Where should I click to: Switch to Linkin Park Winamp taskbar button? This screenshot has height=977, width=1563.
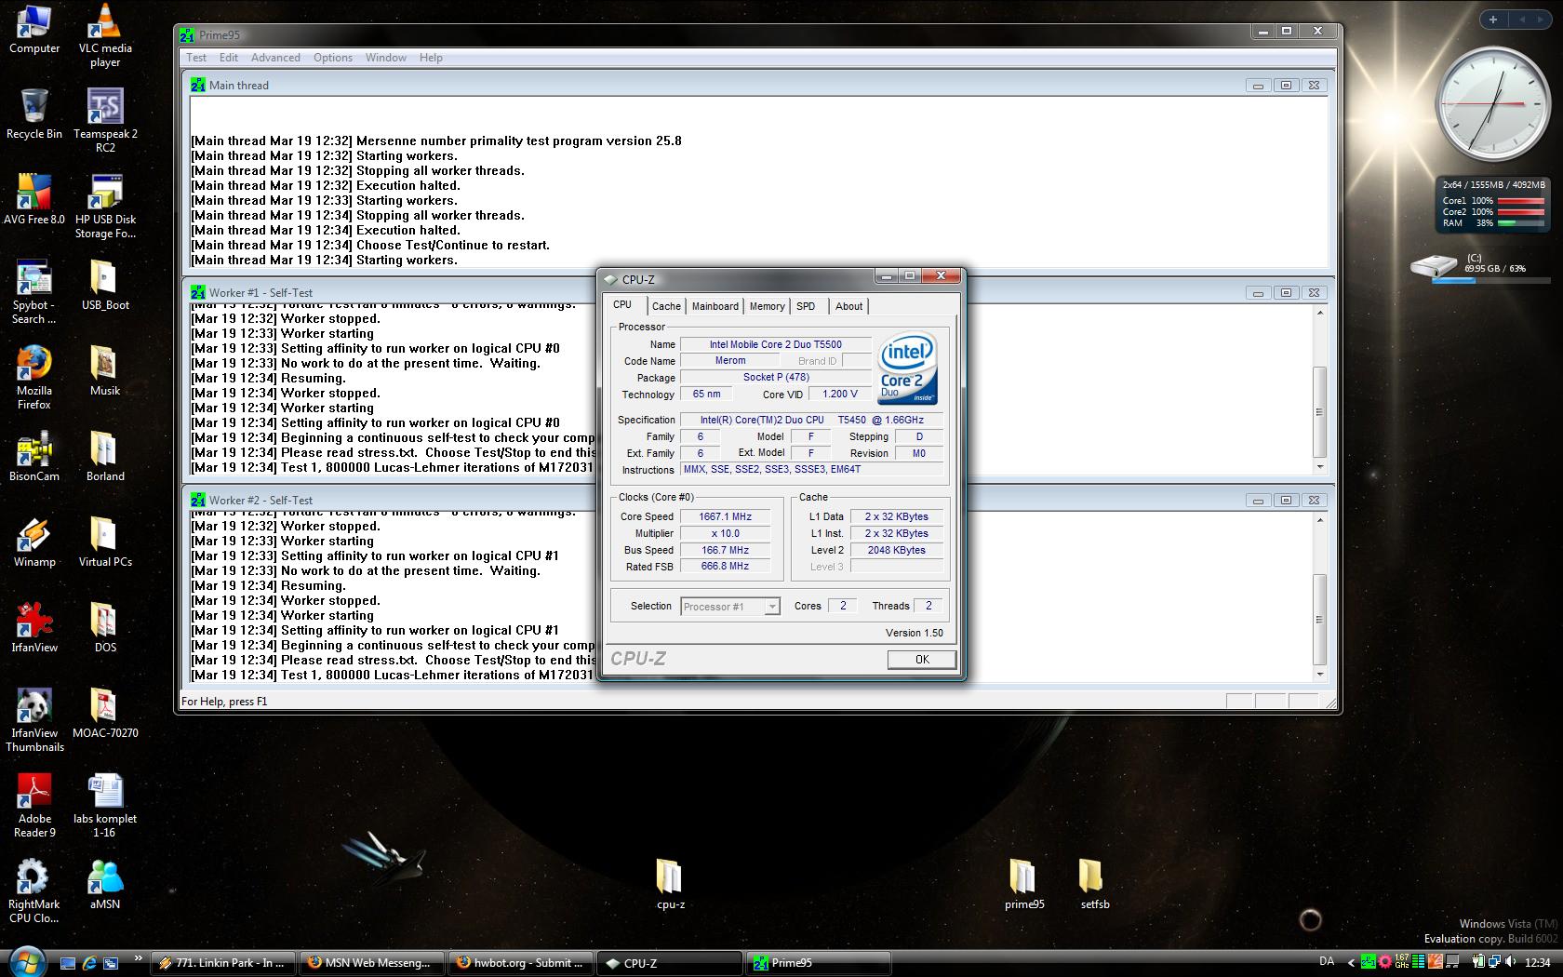tap(223, 963)
